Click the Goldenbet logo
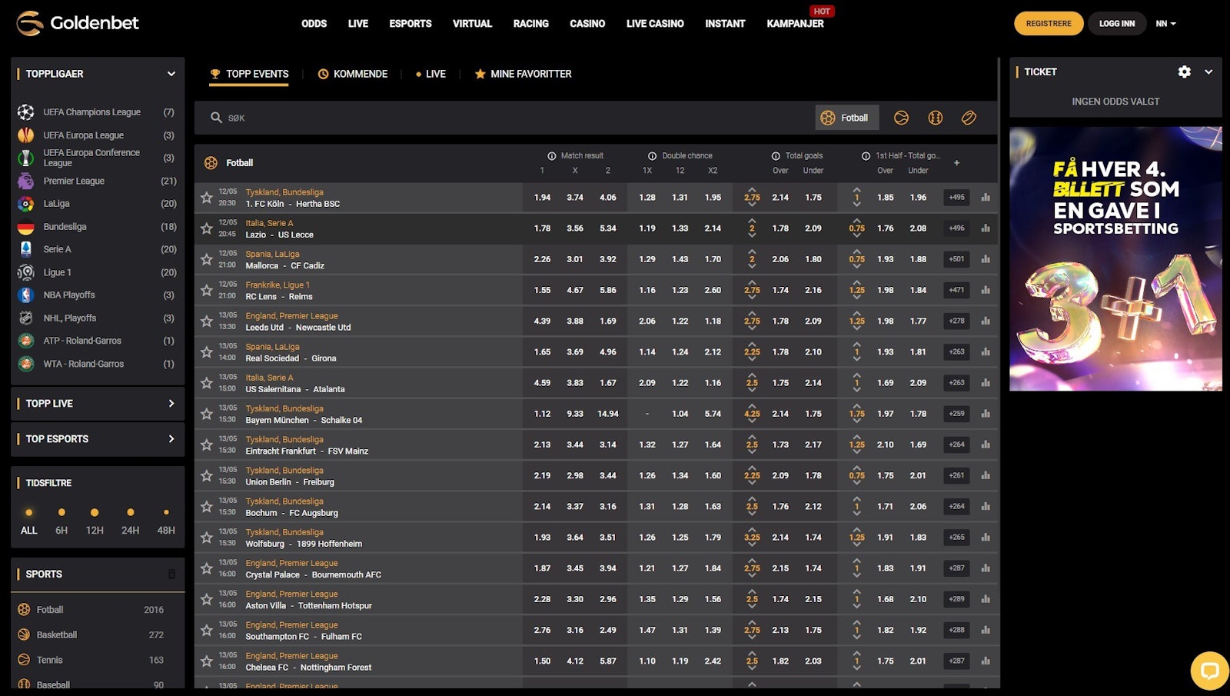1230x696 pixels. pos(75,23)
